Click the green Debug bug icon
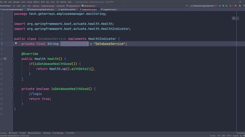Viewport: 245px width, 137px height. (223, 6)
